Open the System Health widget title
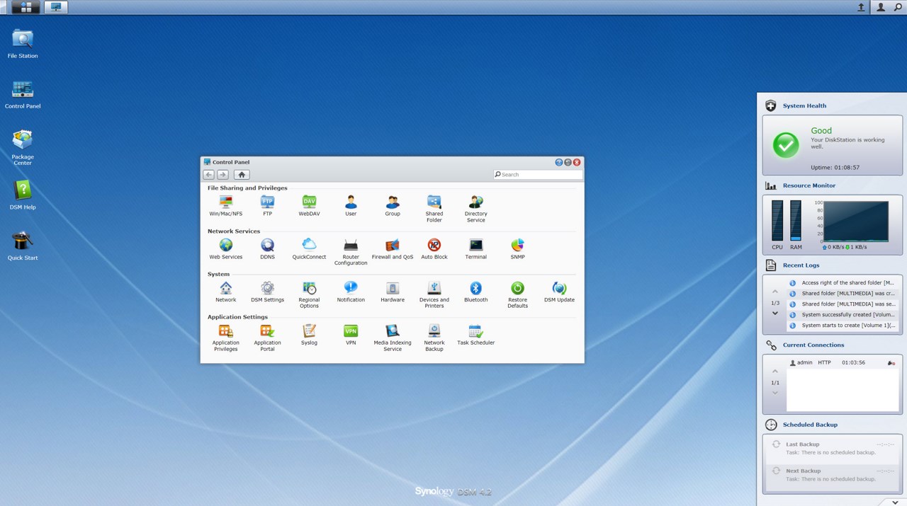The height and width of the screenshot is (506, 907). tap(804, 106)
